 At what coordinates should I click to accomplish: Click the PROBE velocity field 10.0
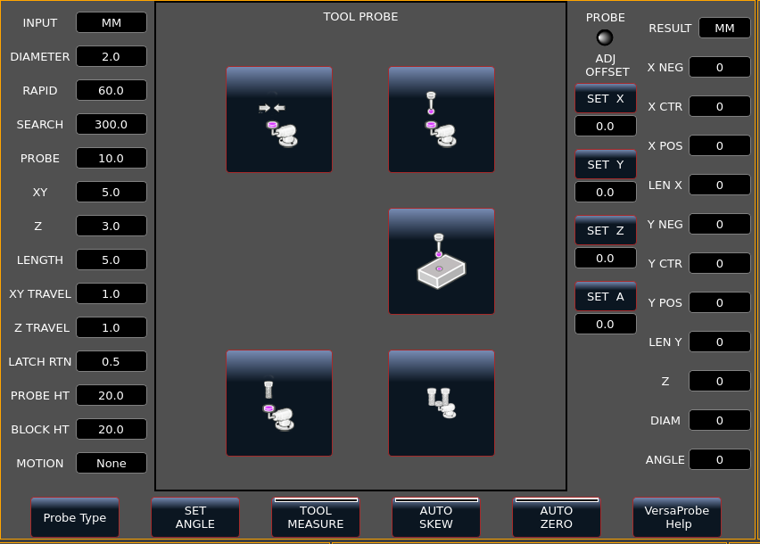click(112, 158)
